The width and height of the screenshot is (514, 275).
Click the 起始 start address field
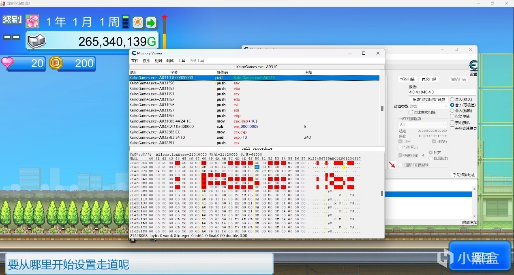pos(427,131)
